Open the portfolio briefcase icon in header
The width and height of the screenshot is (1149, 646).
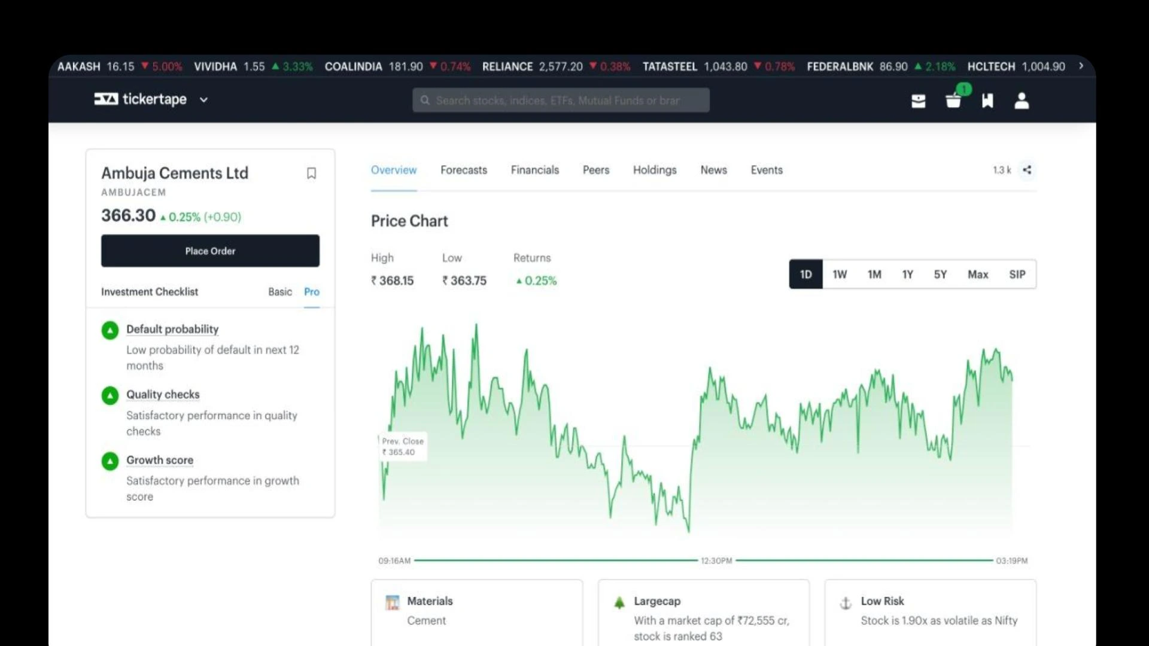pos(918,100)
